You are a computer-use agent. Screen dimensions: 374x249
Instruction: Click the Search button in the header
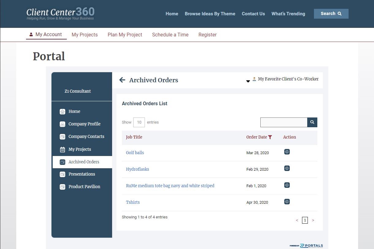pyautogui.click(x=331, y=13)
